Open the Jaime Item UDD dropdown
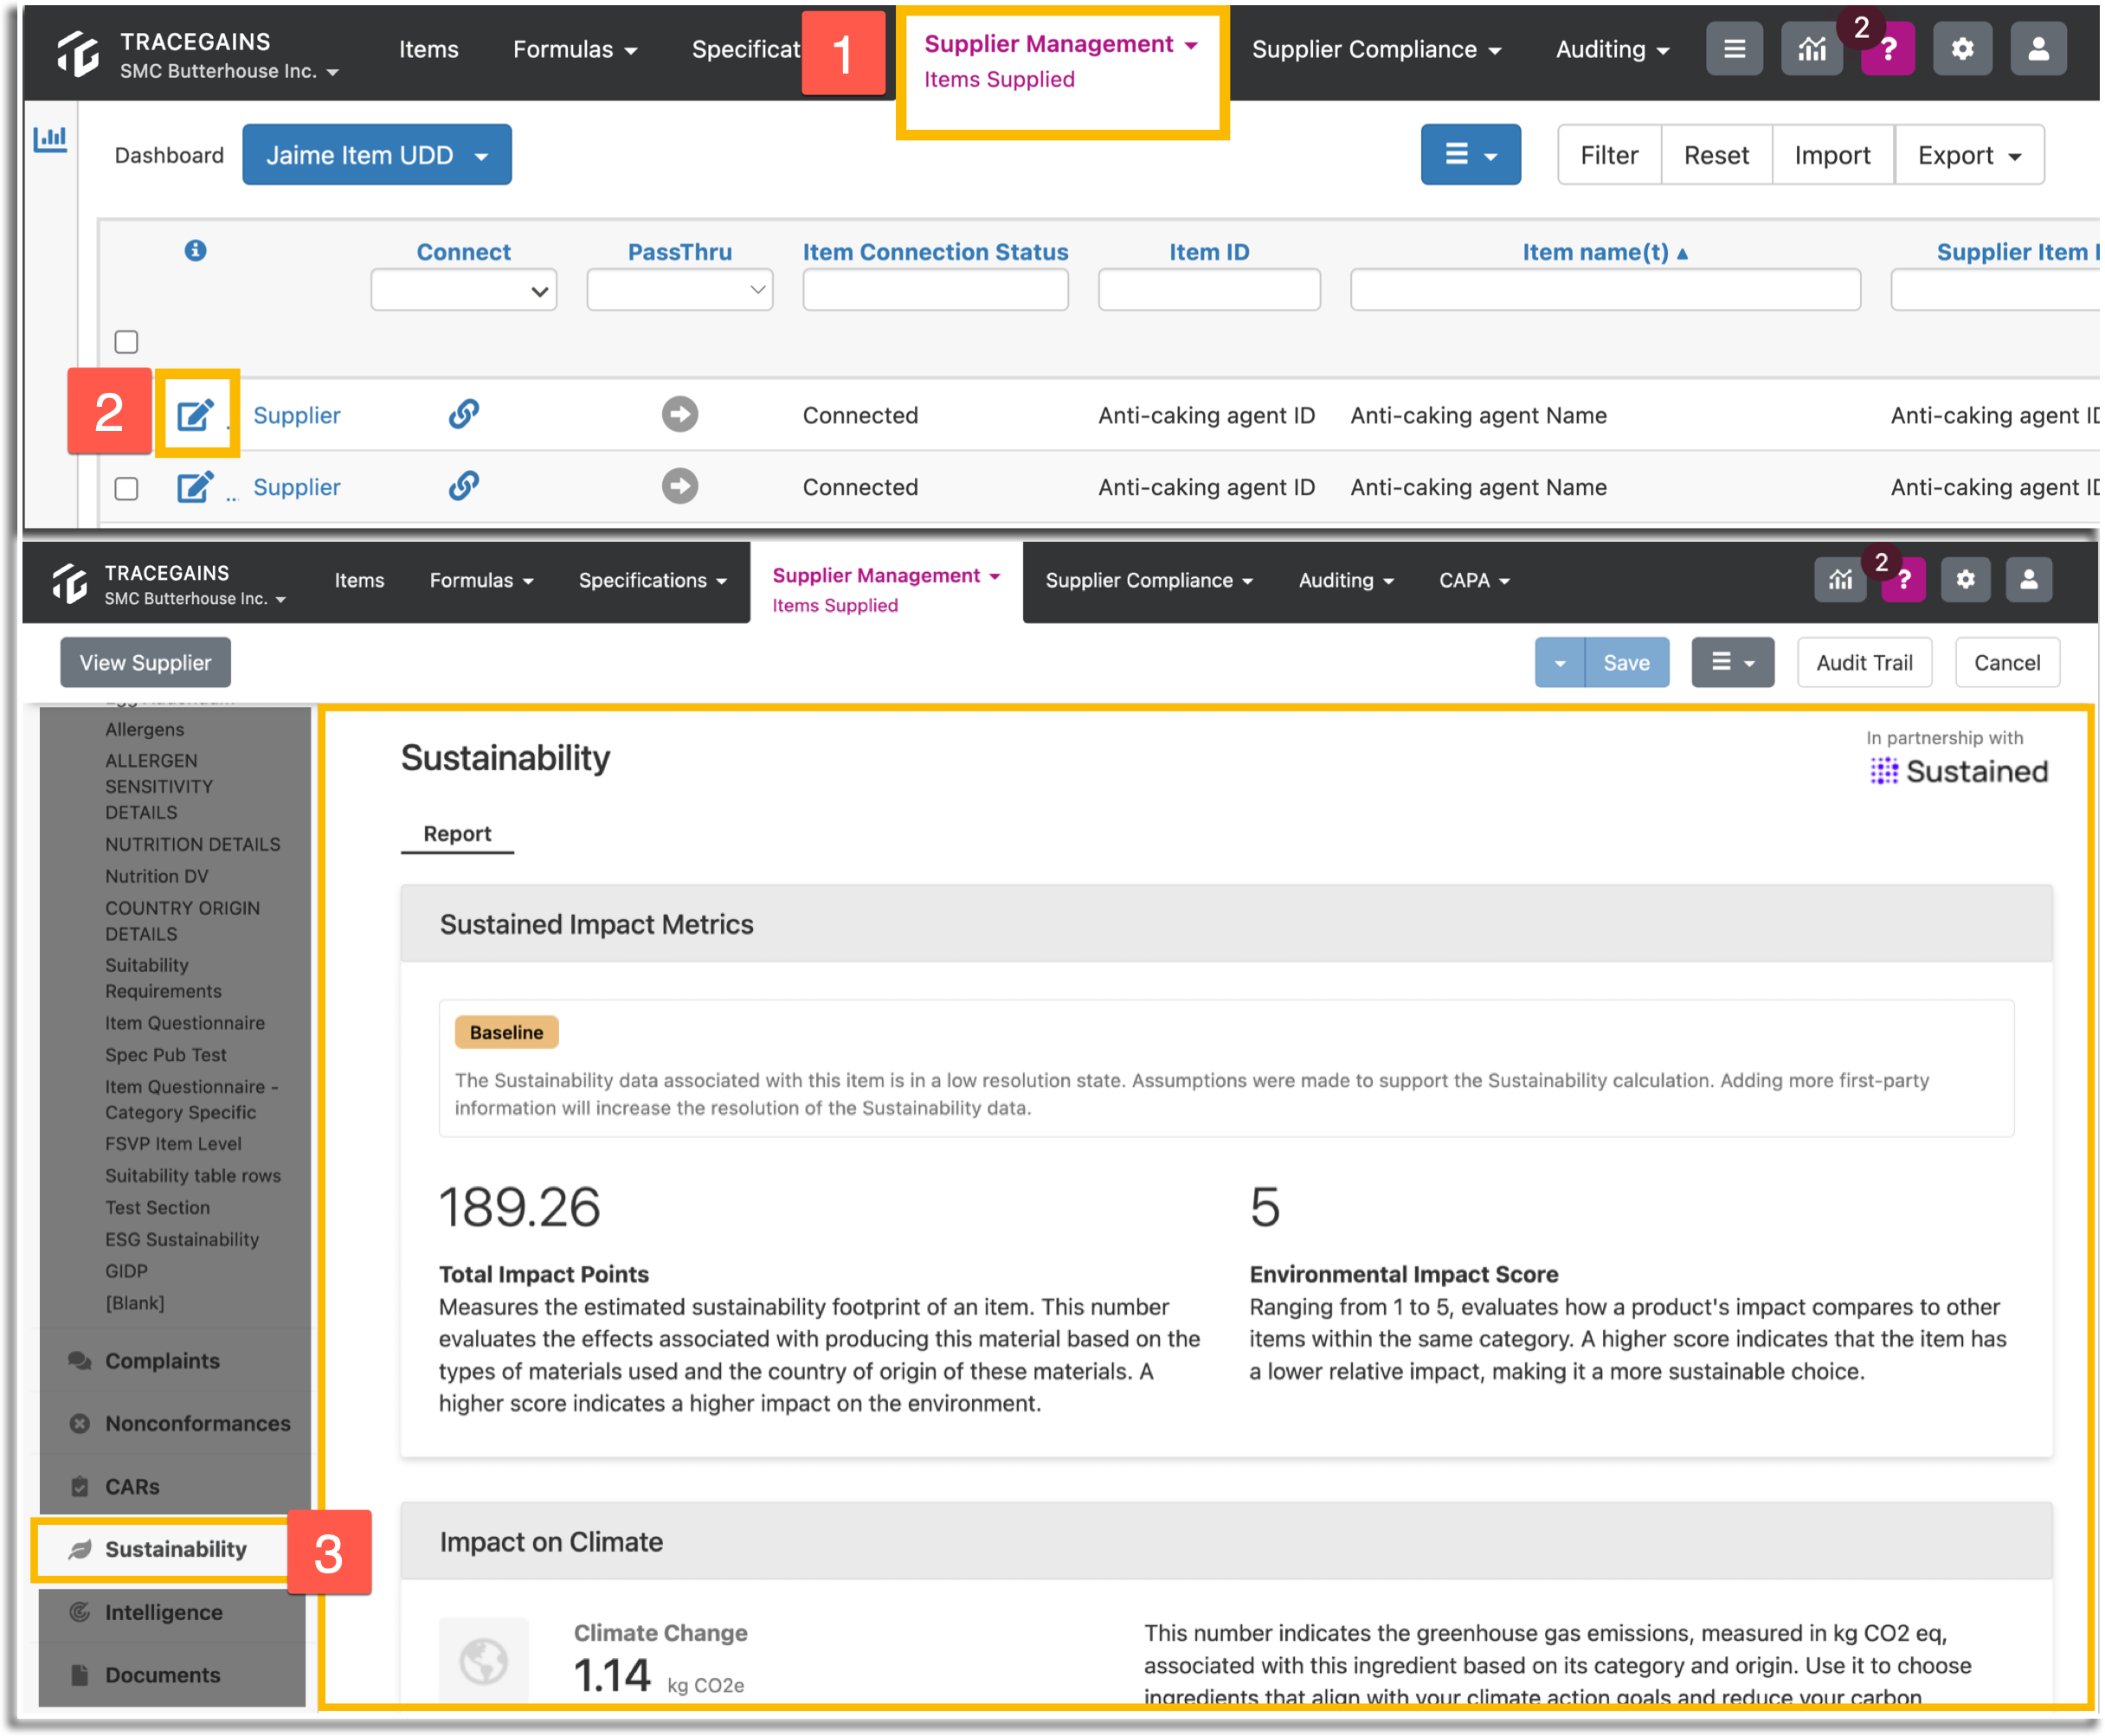Screen dimensions: 2105x1736 (377, 155)
